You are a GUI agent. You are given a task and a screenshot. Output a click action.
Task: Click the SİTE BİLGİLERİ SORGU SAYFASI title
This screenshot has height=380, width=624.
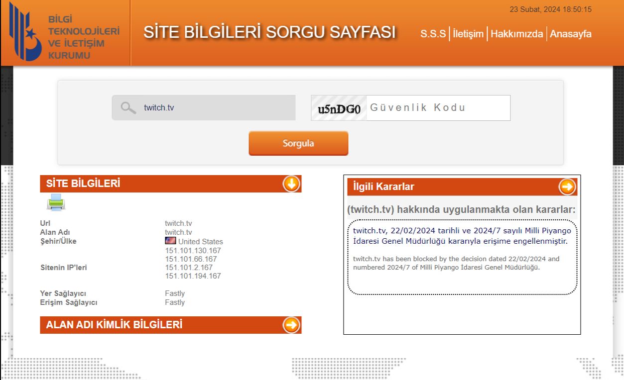coord(269,32)
